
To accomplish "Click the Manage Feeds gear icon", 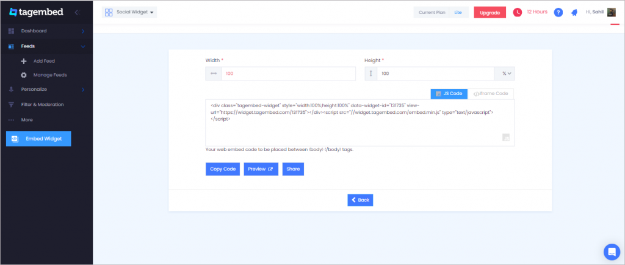I will (24, 75).
